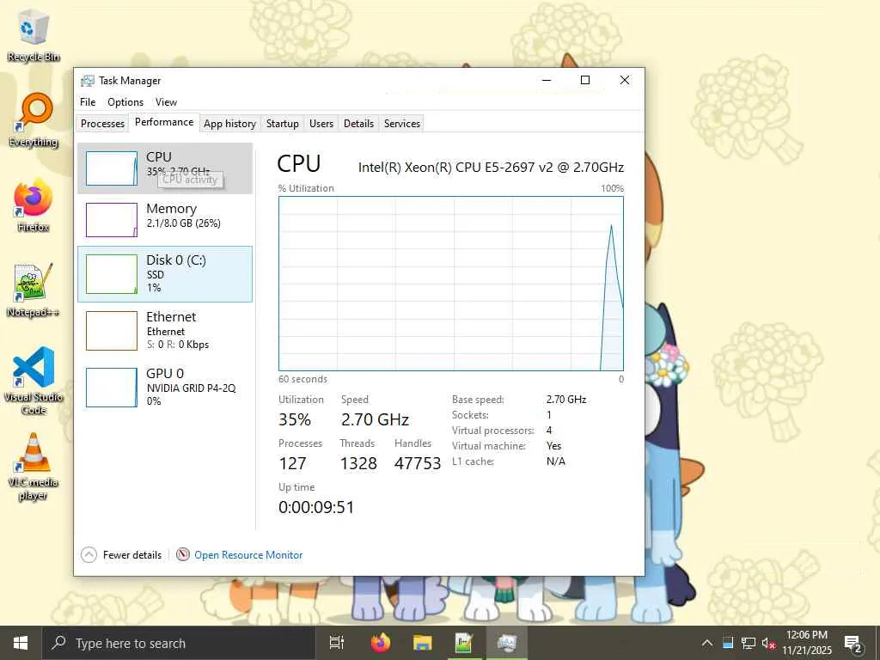Launch Everything search from desktop
Viewport: 880px width, 660px height.
click(34, 120)
